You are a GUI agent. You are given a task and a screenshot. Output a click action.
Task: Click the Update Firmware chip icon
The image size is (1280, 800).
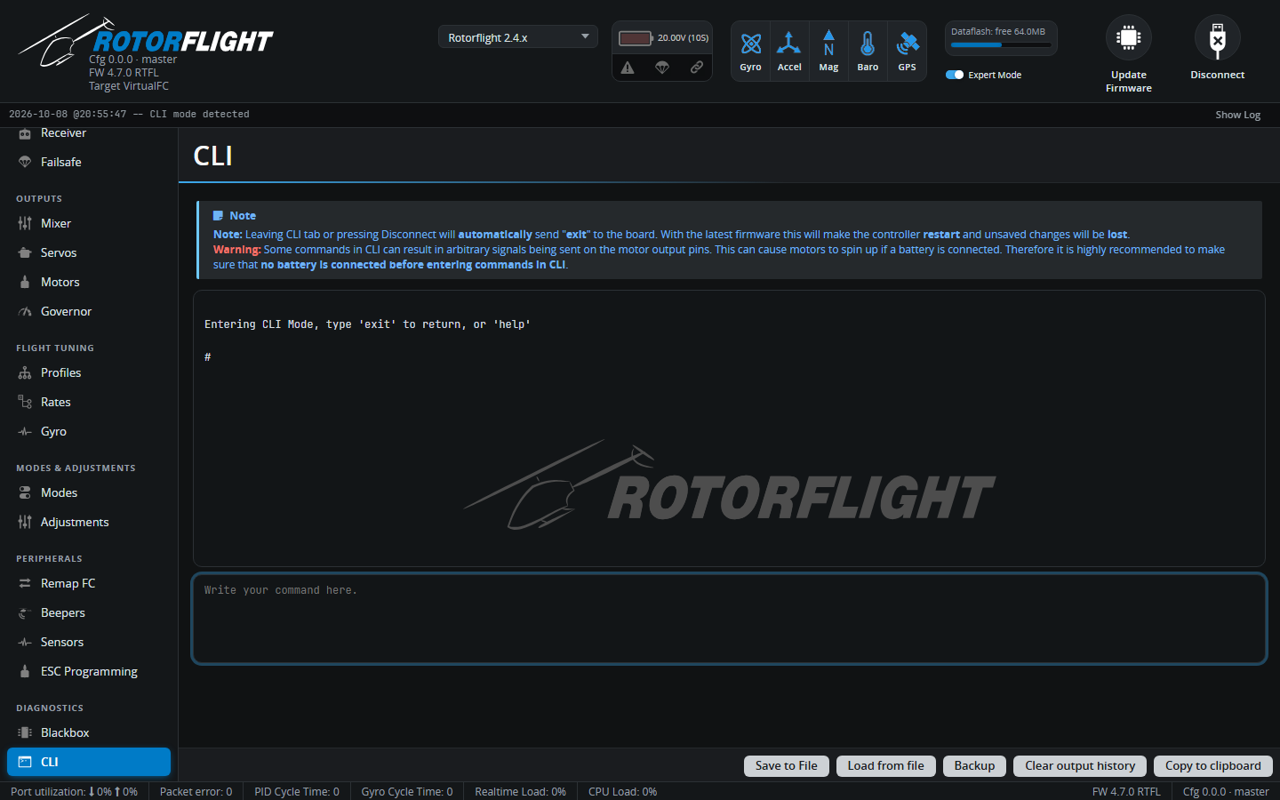(1129, 37)
